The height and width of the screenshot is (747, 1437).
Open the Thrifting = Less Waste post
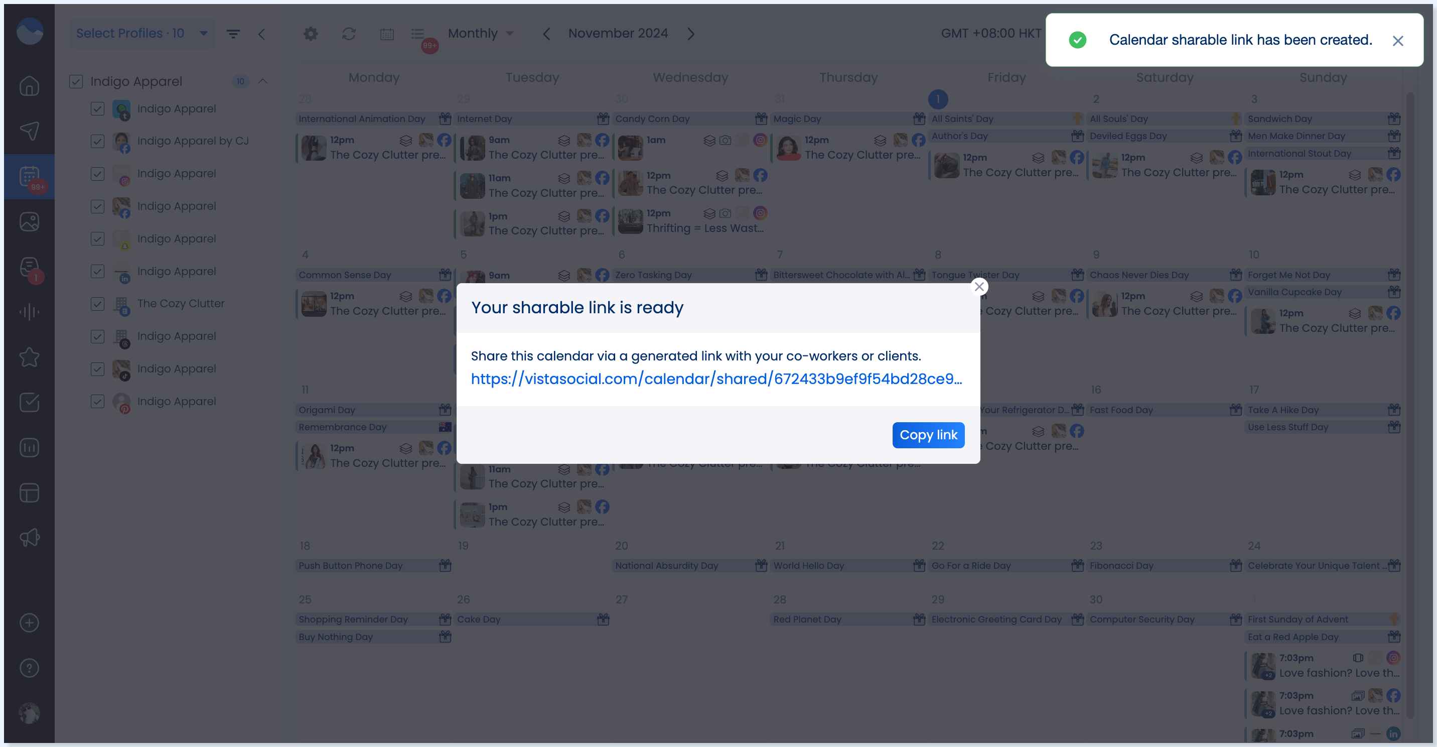pyautogui.click(x=691, y=222)
